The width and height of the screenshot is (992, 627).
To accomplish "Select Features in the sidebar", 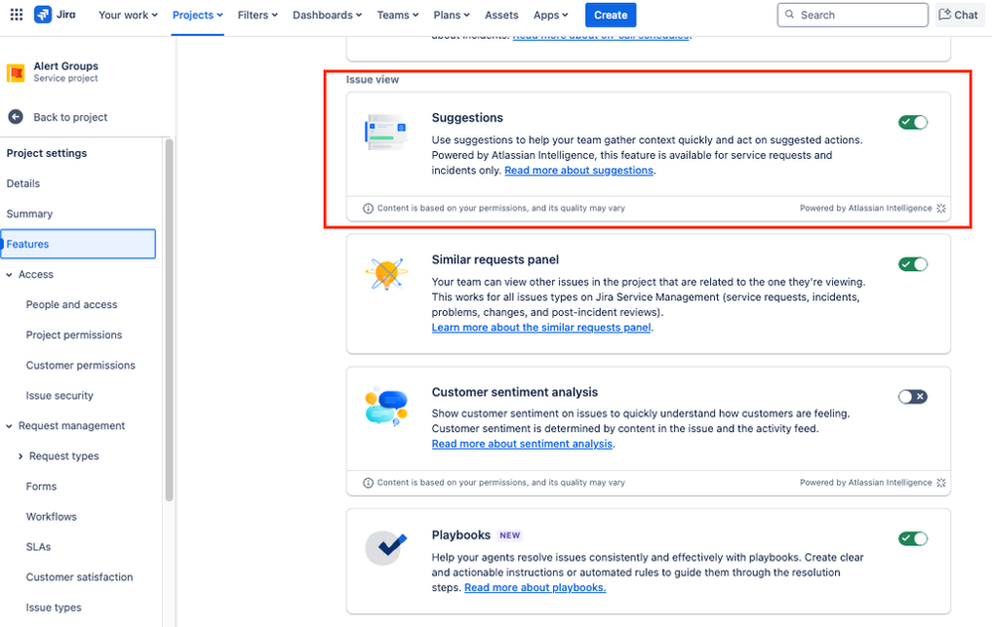I will (x=77, y=243).
